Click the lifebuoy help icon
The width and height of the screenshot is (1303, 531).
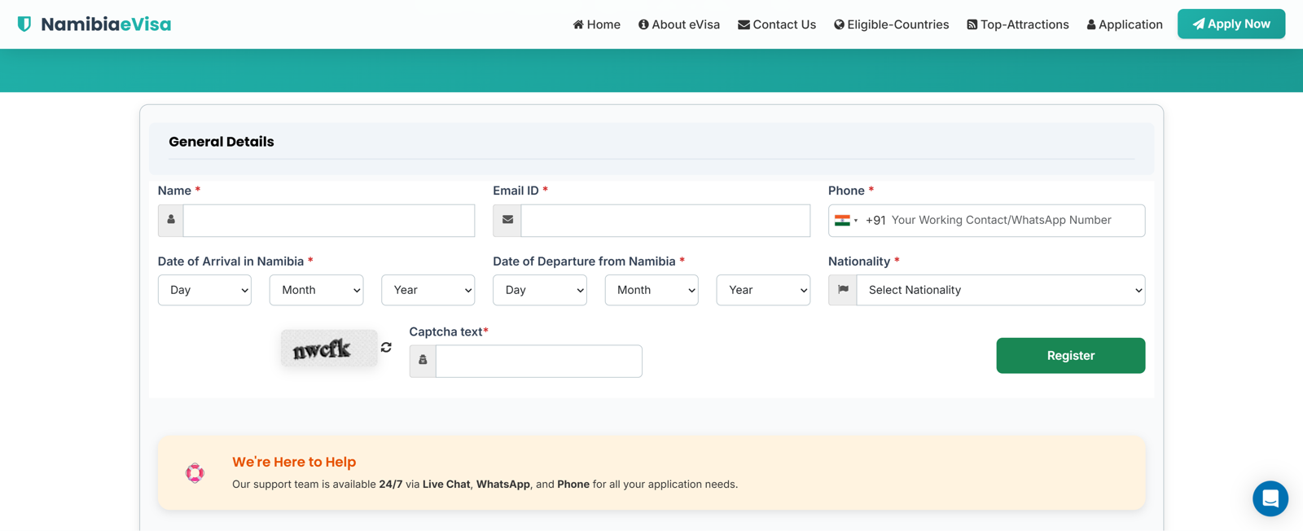pyautogui.click(x=195, y=473)
